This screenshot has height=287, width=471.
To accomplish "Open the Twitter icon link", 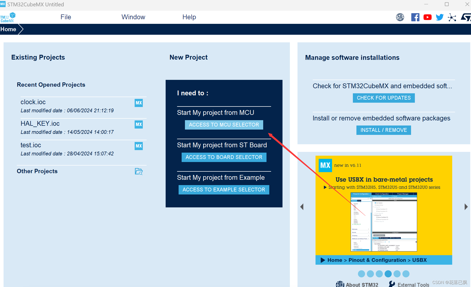I will [x=439, y=17].
